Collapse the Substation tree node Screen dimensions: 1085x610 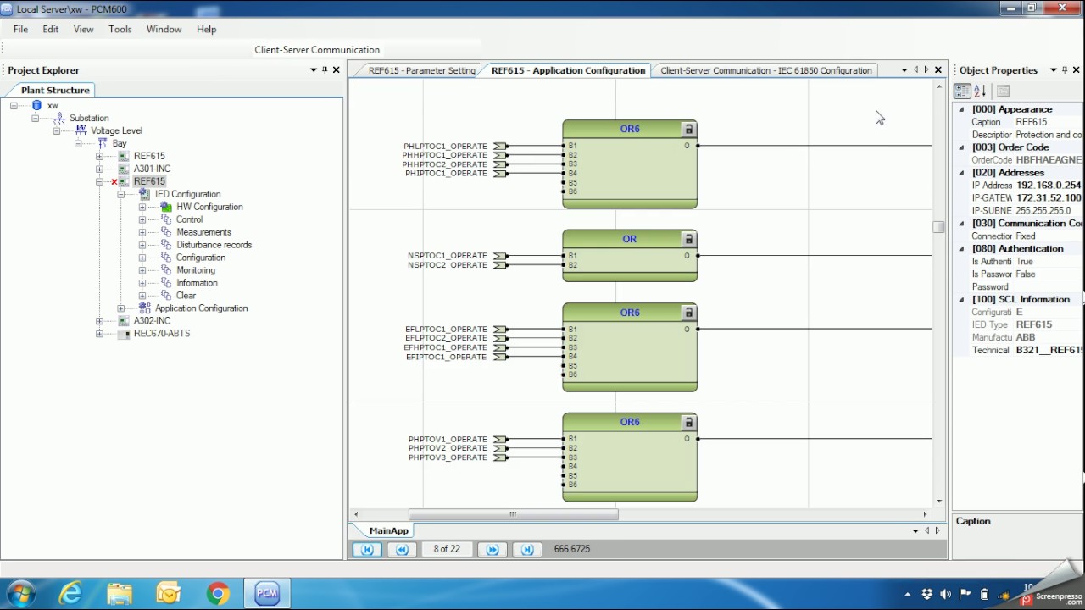pyautogui.click(x=36, y=119)
